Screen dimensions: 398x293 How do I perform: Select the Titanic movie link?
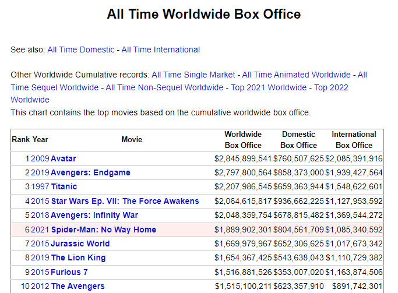64,187
